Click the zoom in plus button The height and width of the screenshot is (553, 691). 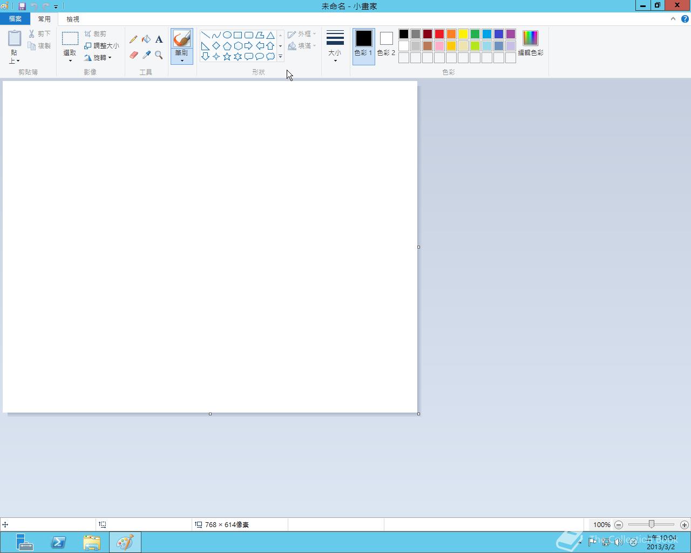coord(685,525)
